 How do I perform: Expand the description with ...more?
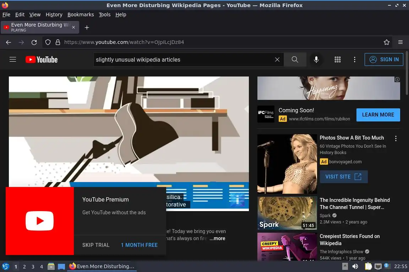pyautogui.click(x=217, y=238)
